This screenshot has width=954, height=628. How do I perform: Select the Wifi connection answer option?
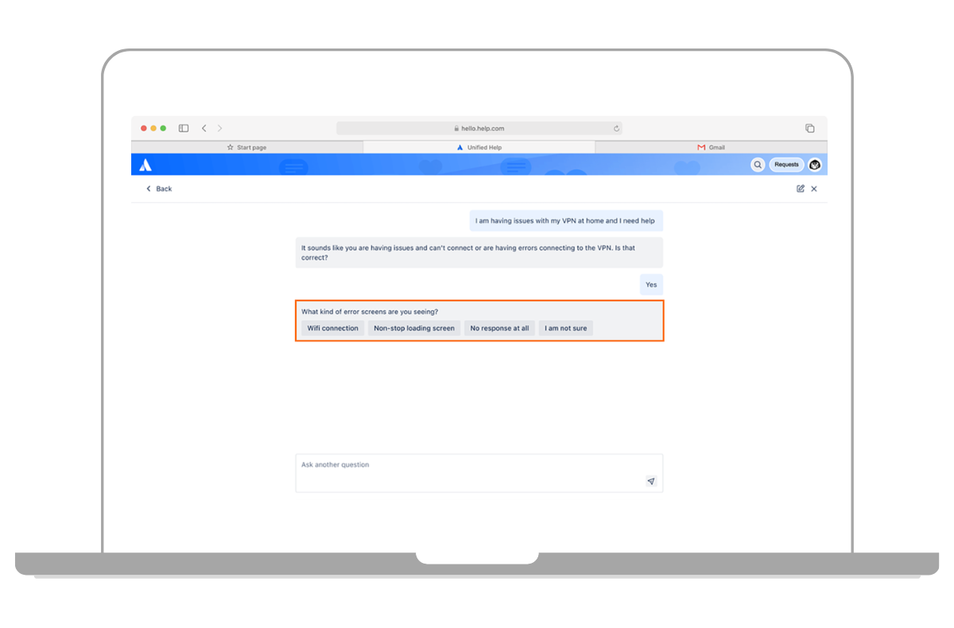(332, 328)
